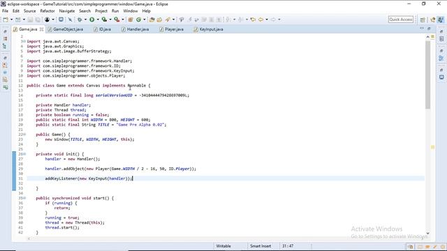Click the black circle toolbar icon

coord(47,20)
